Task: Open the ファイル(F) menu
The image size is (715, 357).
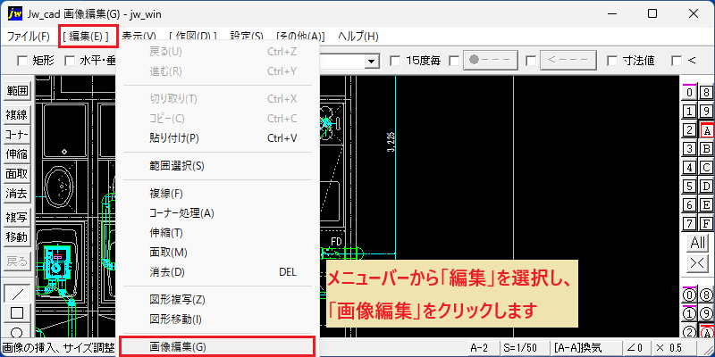Action: click(29, 37)
